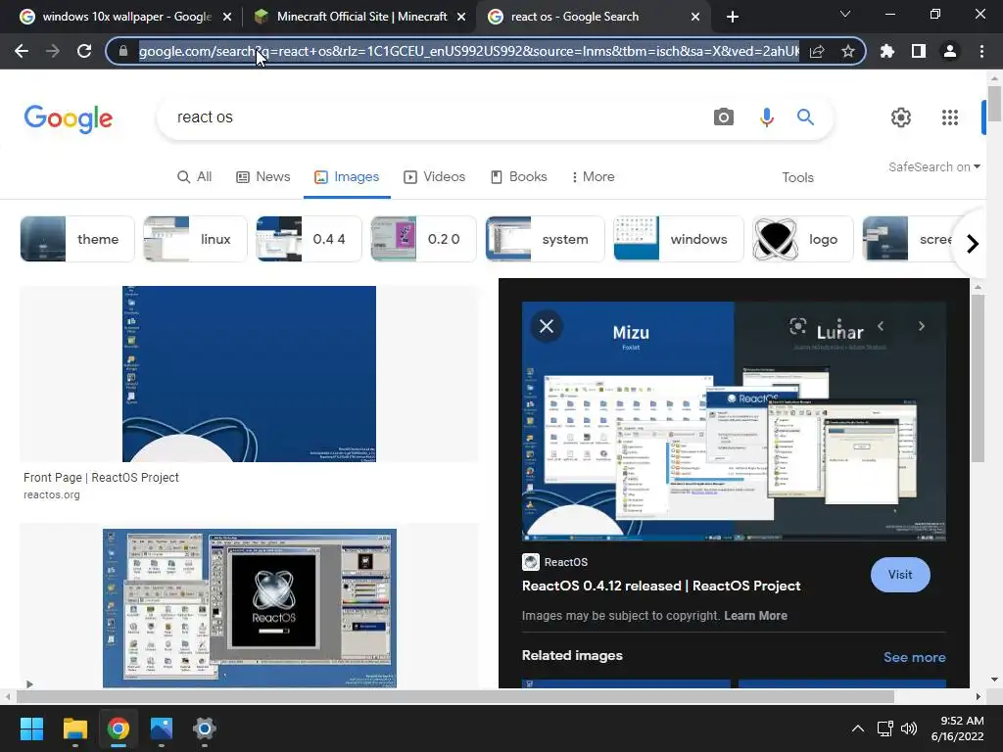Reload the current page
This screenshot has height=752, width=1003.
point(84,51)
